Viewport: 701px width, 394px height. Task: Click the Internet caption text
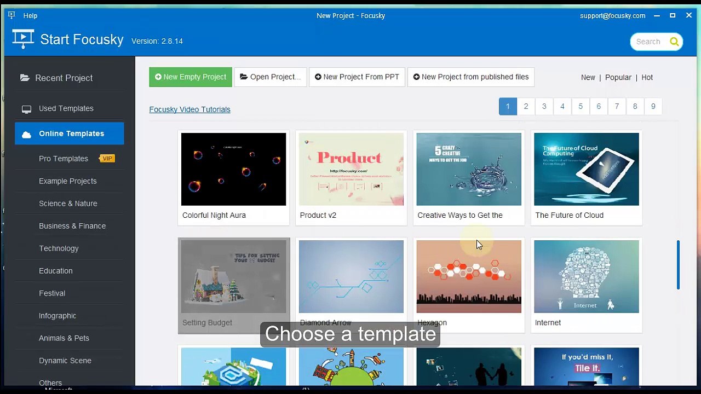(548, 323)
